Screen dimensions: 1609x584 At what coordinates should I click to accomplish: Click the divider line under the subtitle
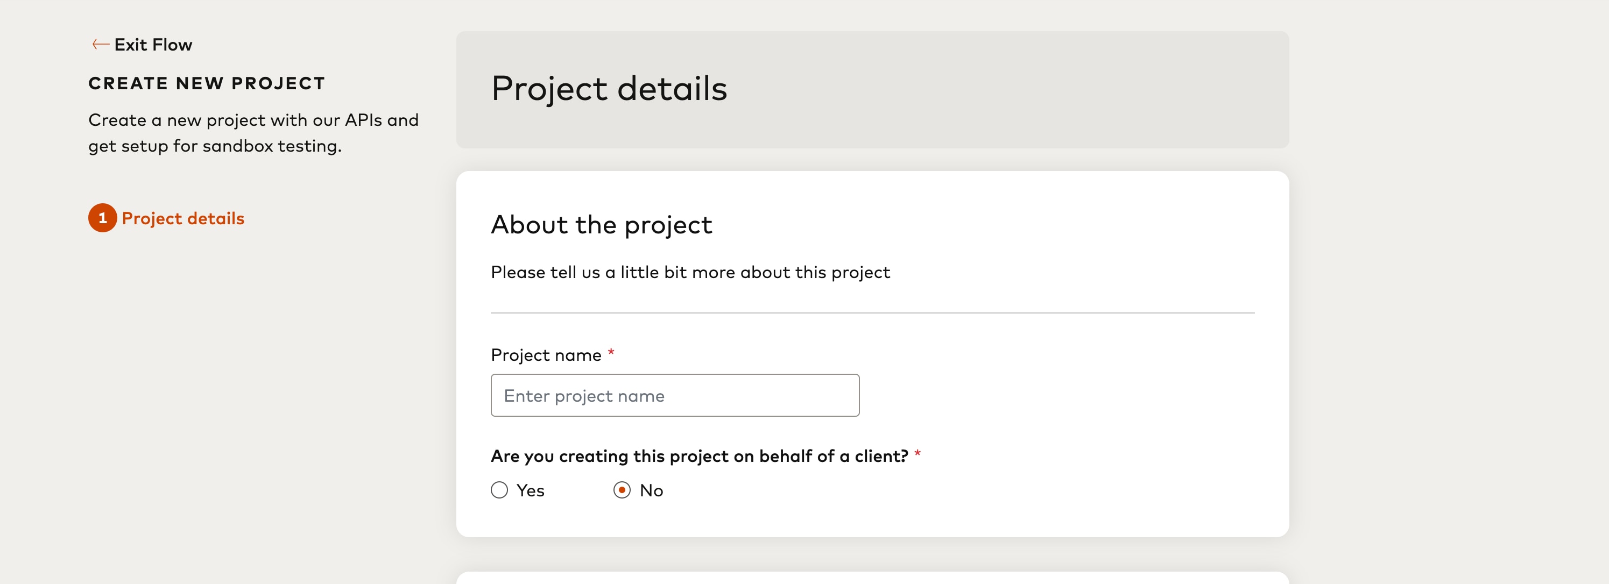pos(873,312)
